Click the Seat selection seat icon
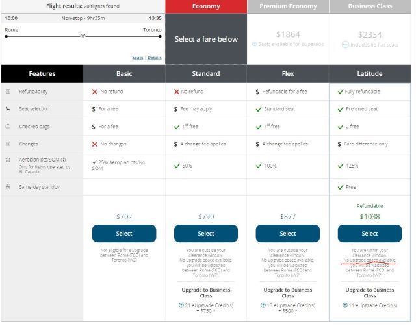416x326 pixels. click(x=8, y=109)
